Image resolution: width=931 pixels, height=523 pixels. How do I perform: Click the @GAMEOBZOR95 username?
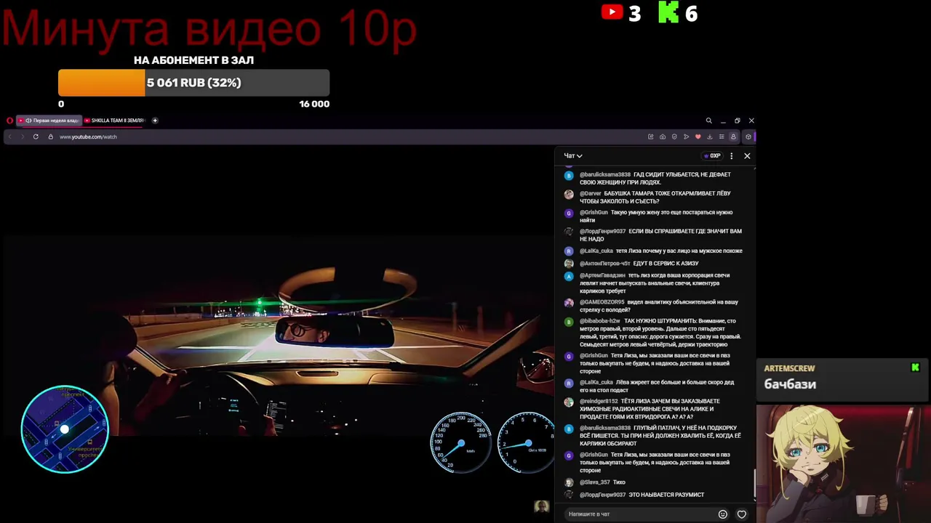pyautogui.click(x=602, y=302)
